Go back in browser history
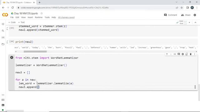The width and height of the screenshot is (200, 112). pos(3,7)
